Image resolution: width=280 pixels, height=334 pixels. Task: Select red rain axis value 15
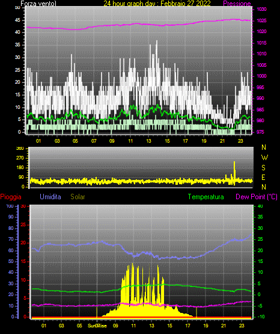coord(23,261)
